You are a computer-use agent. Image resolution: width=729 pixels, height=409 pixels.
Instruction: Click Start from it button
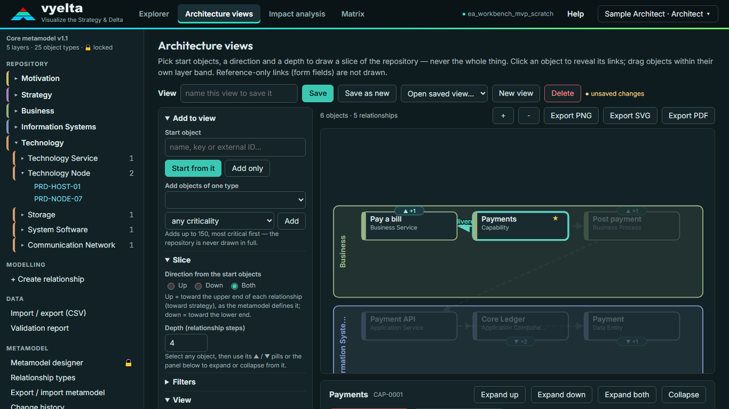click(193, 168)
